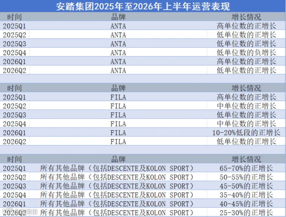Click the watermark logo at bottom left
This screenshot has height=217, width=286.
coord(20,212)
